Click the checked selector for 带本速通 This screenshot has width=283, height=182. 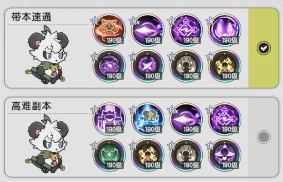pyautogui.click(x=263, y=48)
